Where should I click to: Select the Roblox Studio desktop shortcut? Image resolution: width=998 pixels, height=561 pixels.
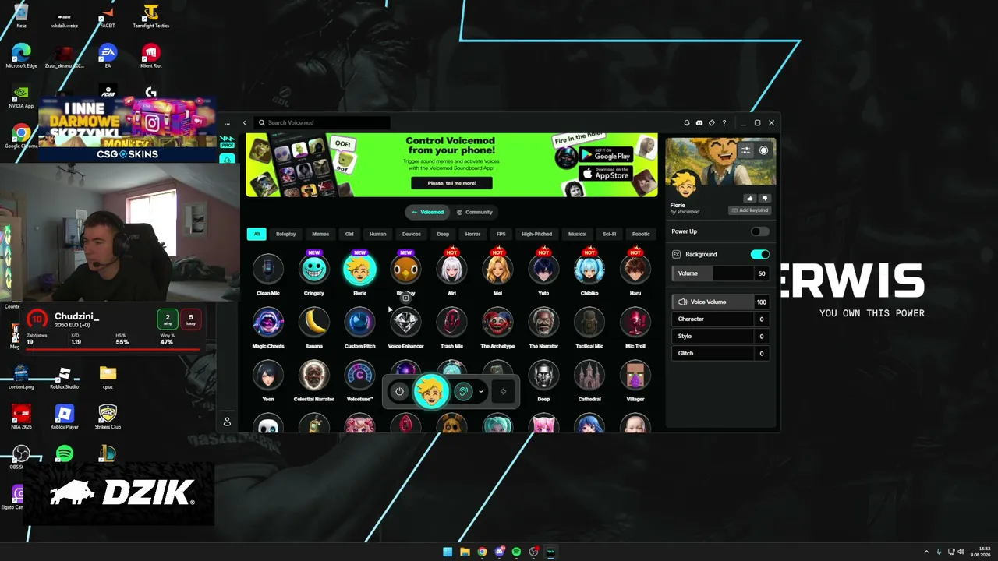pos(65,378)
